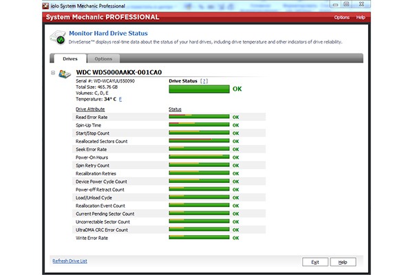Close the System Mechanic window

[x=362, y=4]
